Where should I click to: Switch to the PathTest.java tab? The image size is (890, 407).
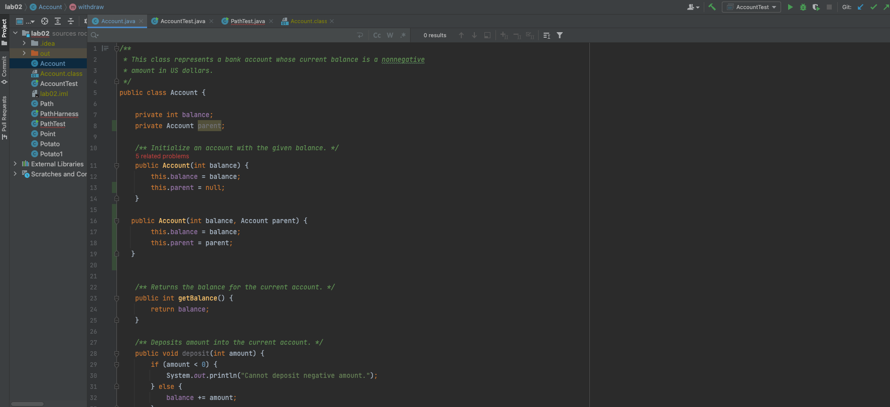click(247, 21)
